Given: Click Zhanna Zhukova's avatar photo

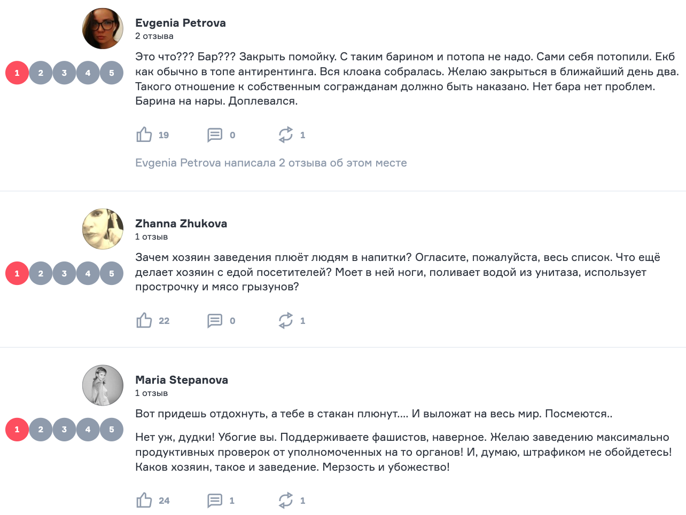Looking at the screenshot, I should (103, 229).
